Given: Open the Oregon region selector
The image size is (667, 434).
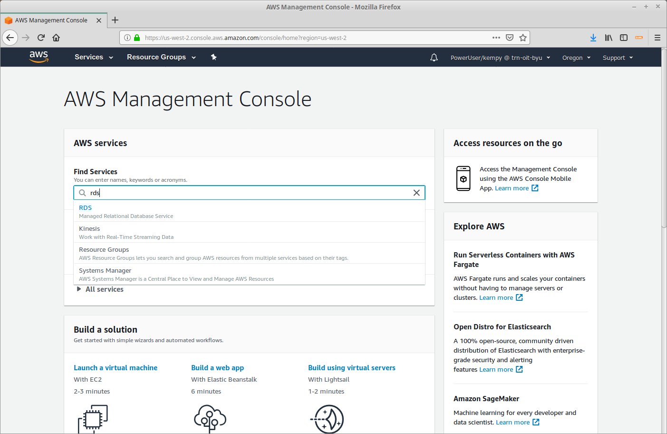Looking at the screenshot, I should 576,58.
